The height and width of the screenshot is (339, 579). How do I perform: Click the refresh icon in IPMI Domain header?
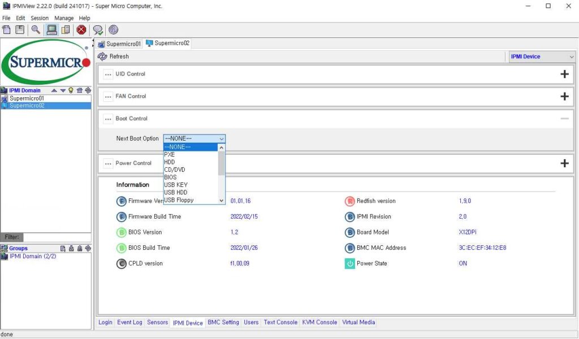click(88, 90)
